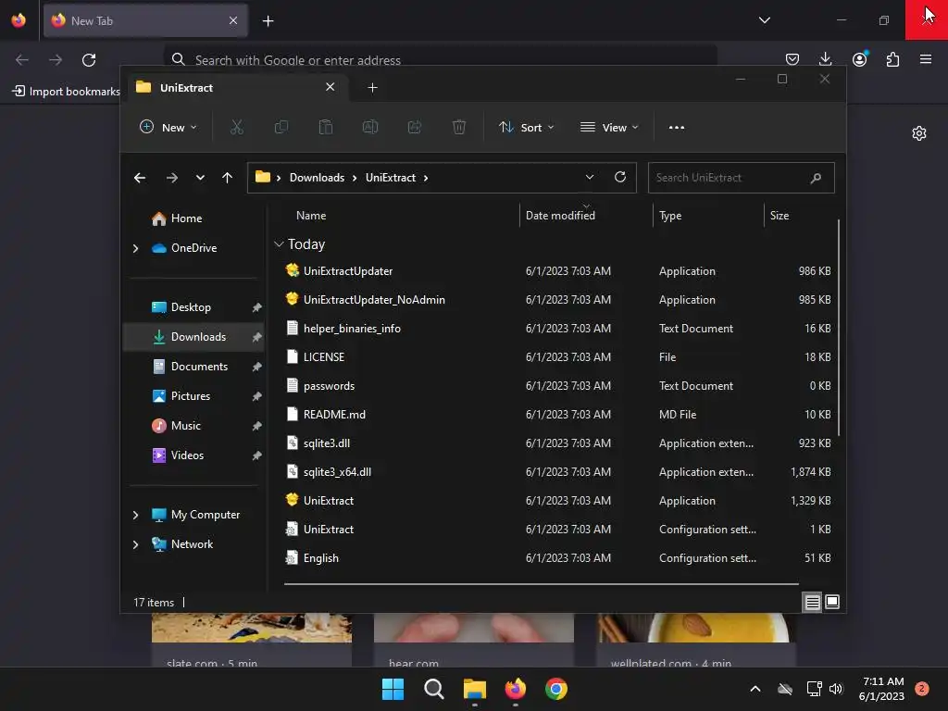Collapse the Today group
Viewport: 948px width, 711px height.
[279, 244]
